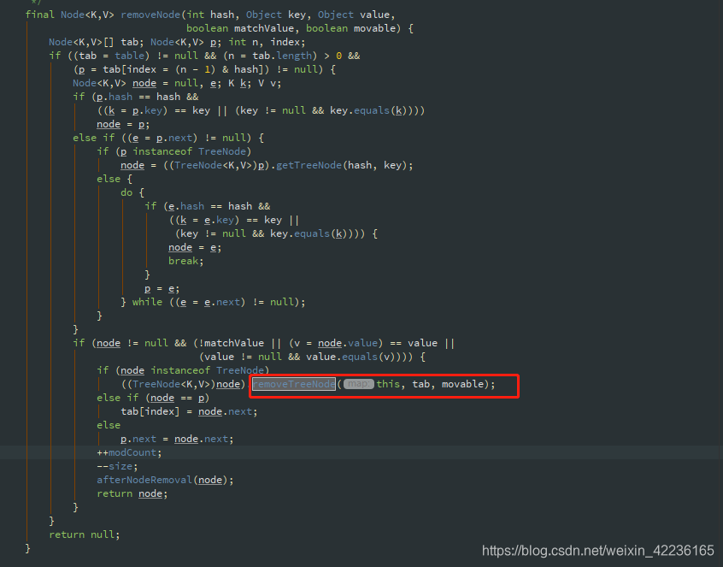Place cursor on ++modCount statement
723x567 pixels.
coord(129,452)
